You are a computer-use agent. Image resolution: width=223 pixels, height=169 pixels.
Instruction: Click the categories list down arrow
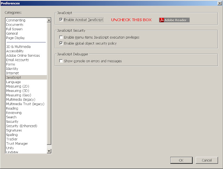tap(49, 151)
